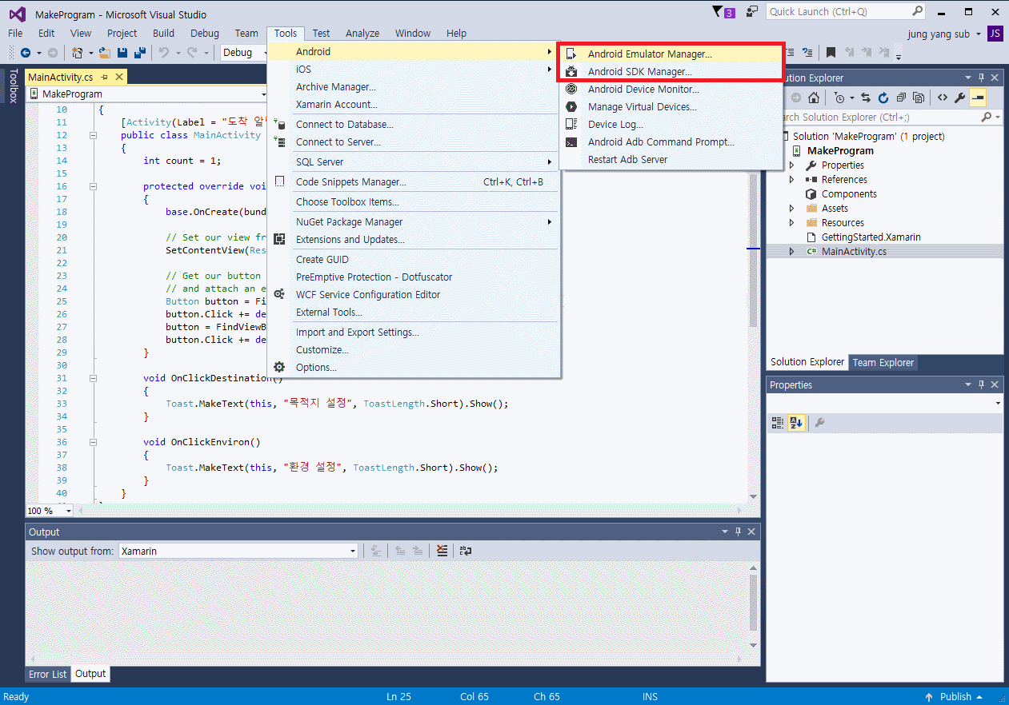Click Pending Changes Filter clock icon
1009x705 pixels.
point(839,98)
